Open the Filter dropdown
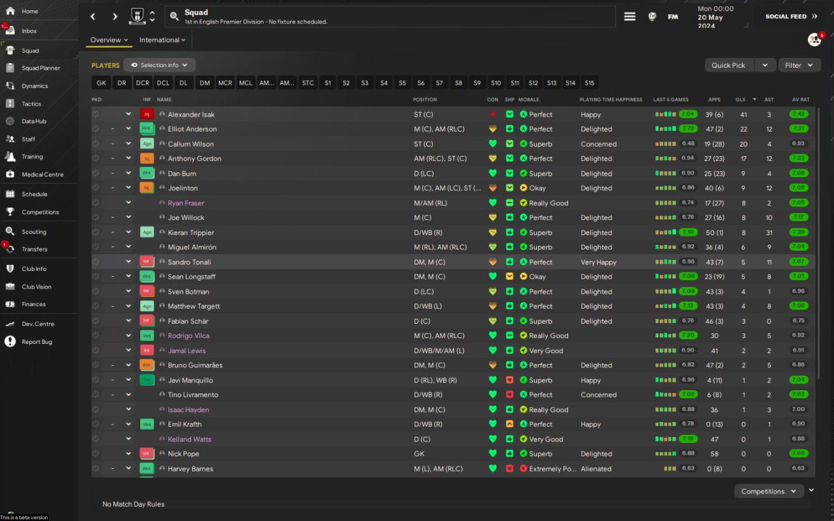The width and height of the screenshot is (834, 521). pos(799,65)
